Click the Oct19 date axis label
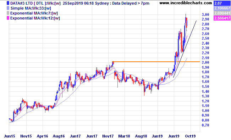The width and height of the screenshot is (231, 140). [190, 136]
